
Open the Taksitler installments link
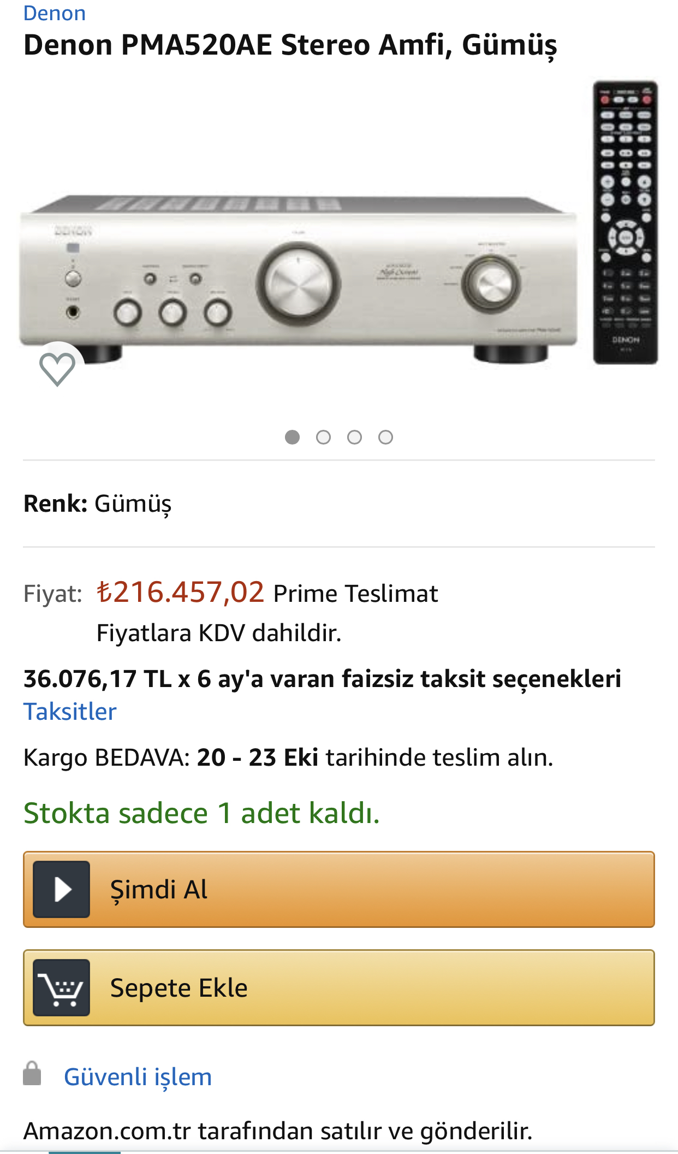pyautogui.click(x=70, y=712)
